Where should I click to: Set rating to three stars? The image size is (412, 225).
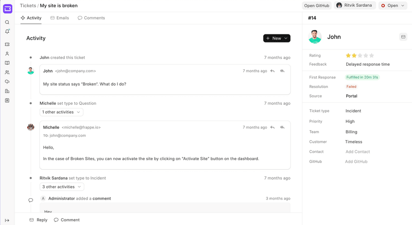360,55
